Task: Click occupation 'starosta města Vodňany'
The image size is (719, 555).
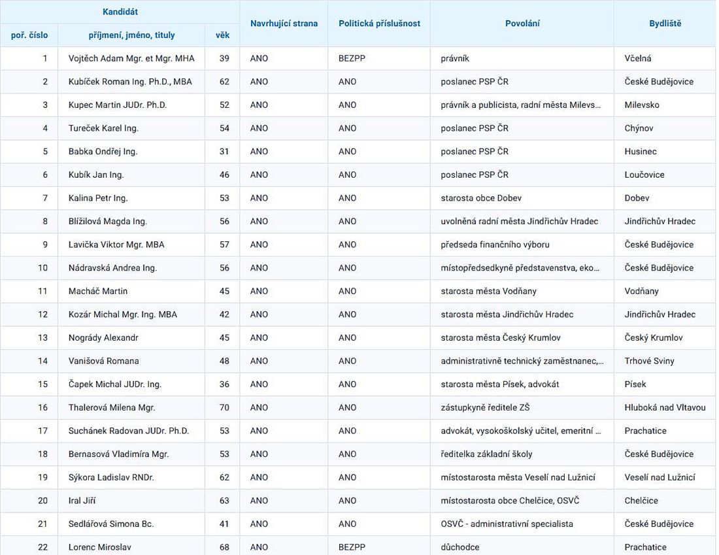Action: (x=488, y=291)
